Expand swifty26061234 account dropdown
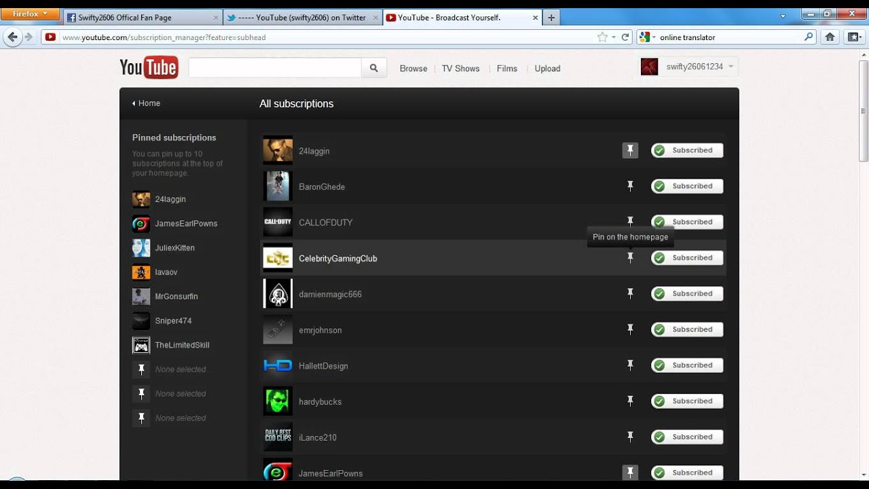 pyautogui.click(x=731, y=67)
